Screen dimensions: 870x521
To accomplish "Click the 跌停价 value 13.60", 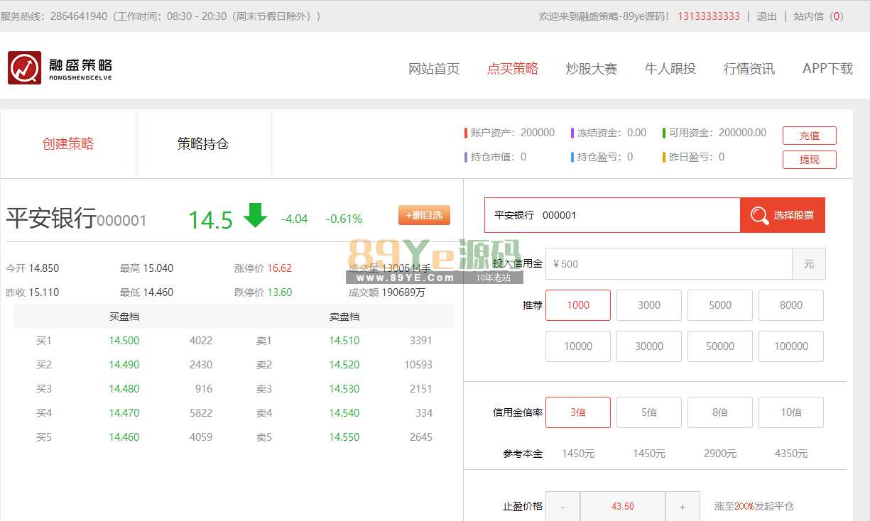I will click(x=280, y=292).
